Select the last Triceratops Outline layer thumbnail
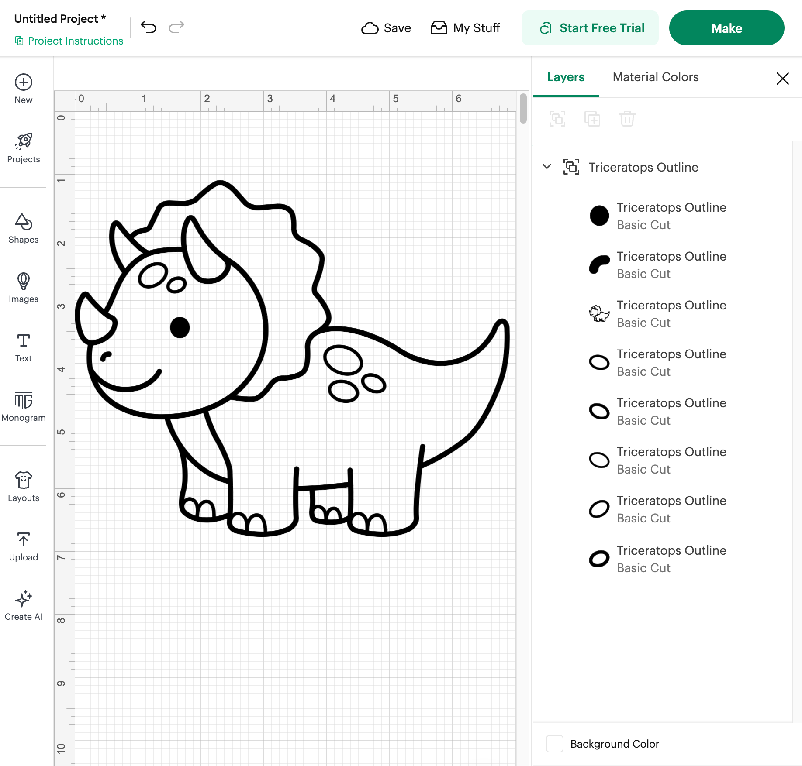Screen dimensions: 802x766 (x=599, y=559)
